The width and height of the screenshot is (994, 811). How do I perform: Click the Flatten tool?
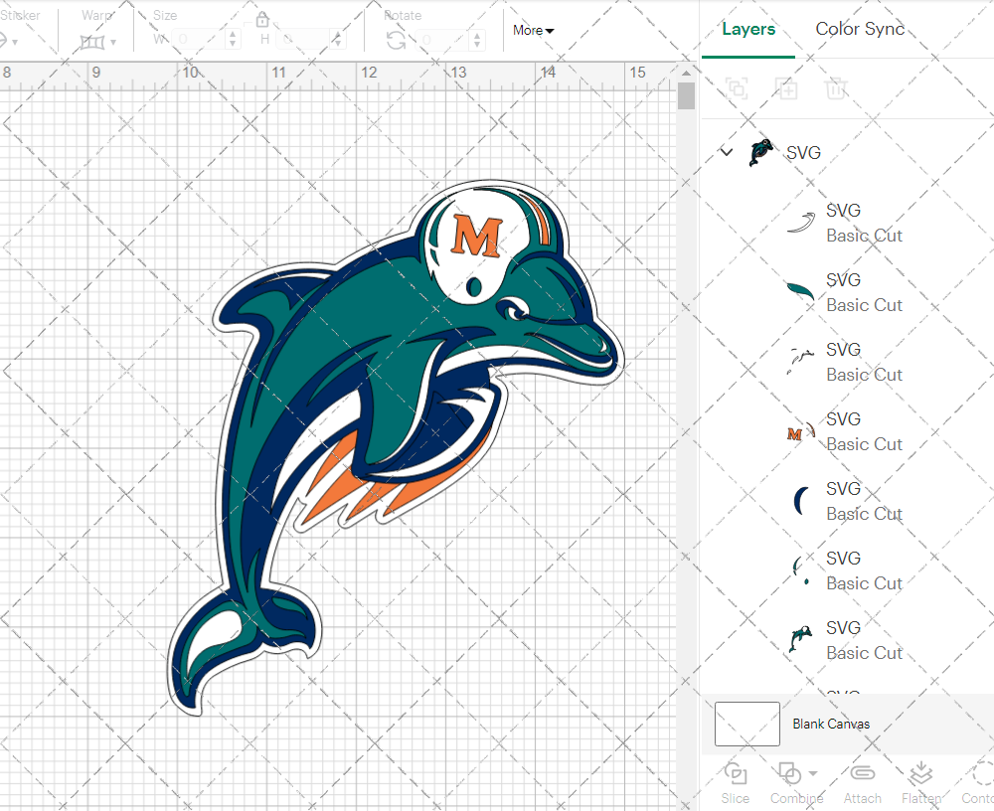coord(921,784)
